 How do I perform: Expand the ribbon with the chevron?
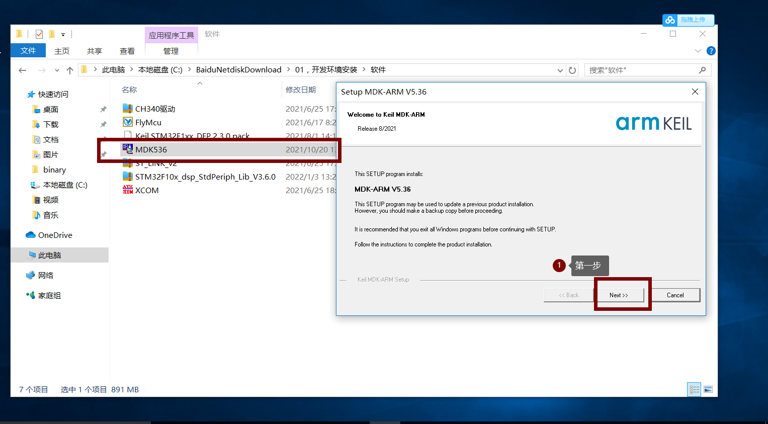click(698, 51)
